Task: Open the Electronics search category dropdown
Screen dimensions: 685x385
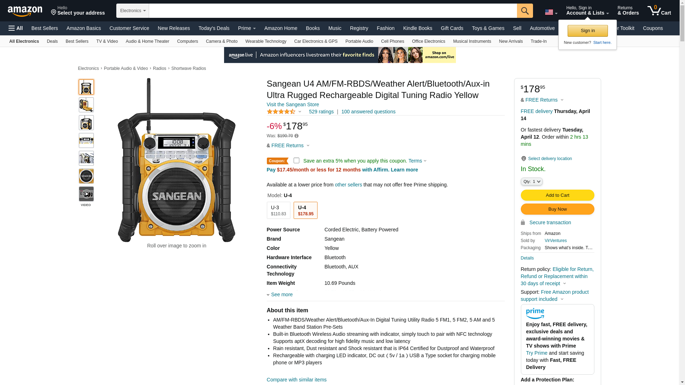Action: click(x=133, y=11)
